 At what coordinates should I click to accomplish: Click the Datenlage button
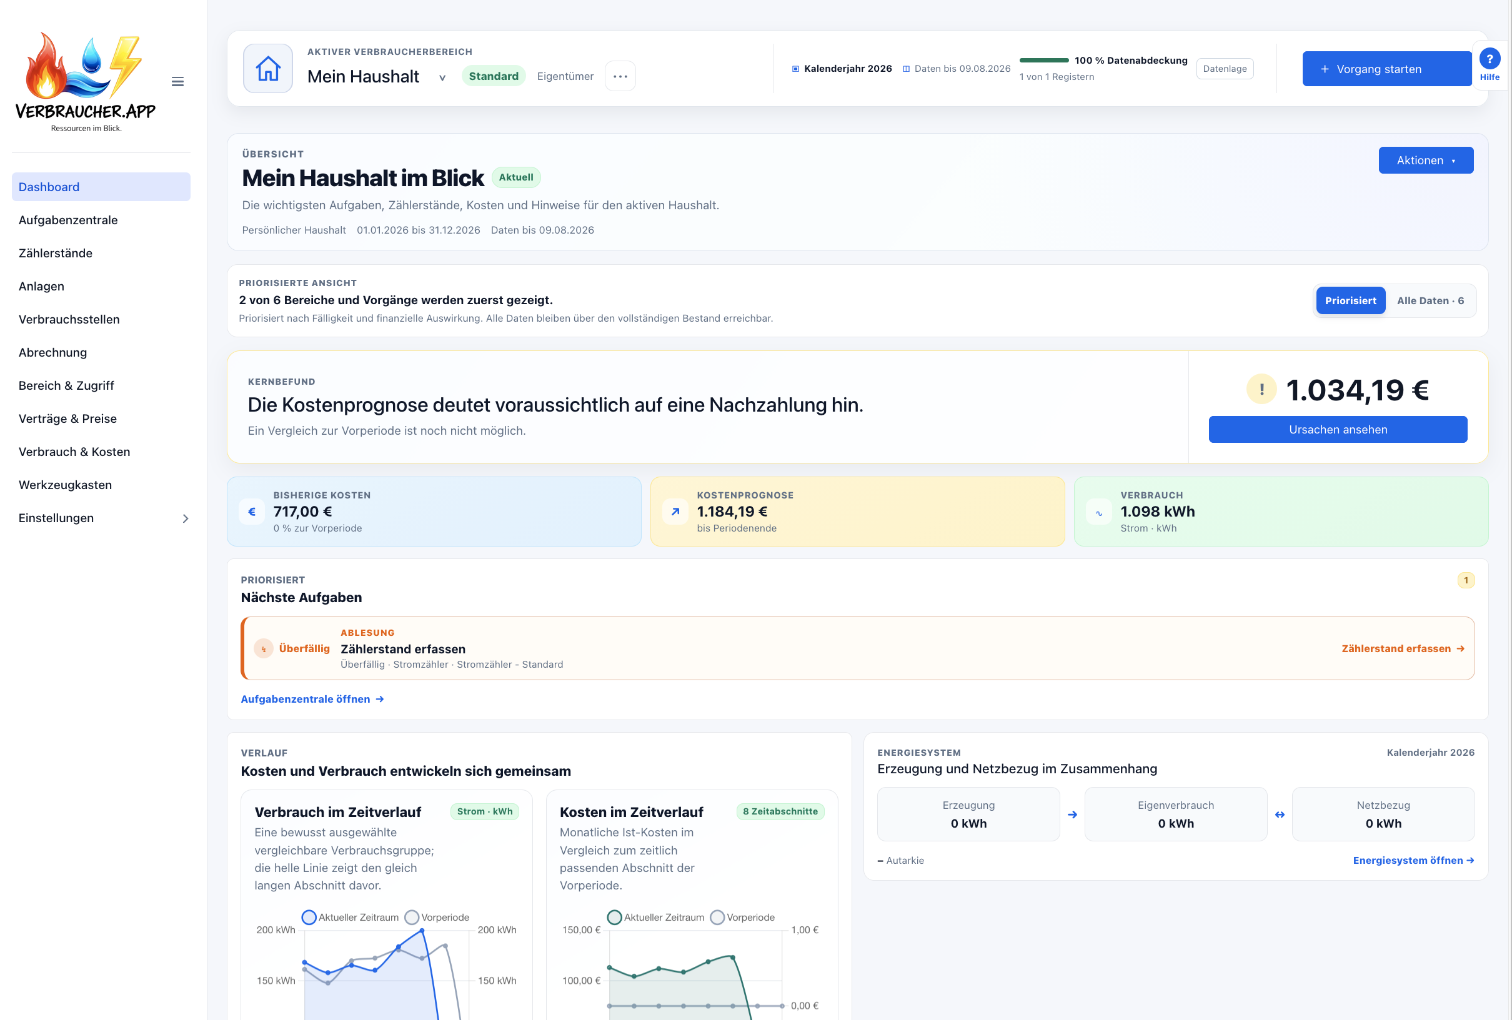pos(1225,69)
